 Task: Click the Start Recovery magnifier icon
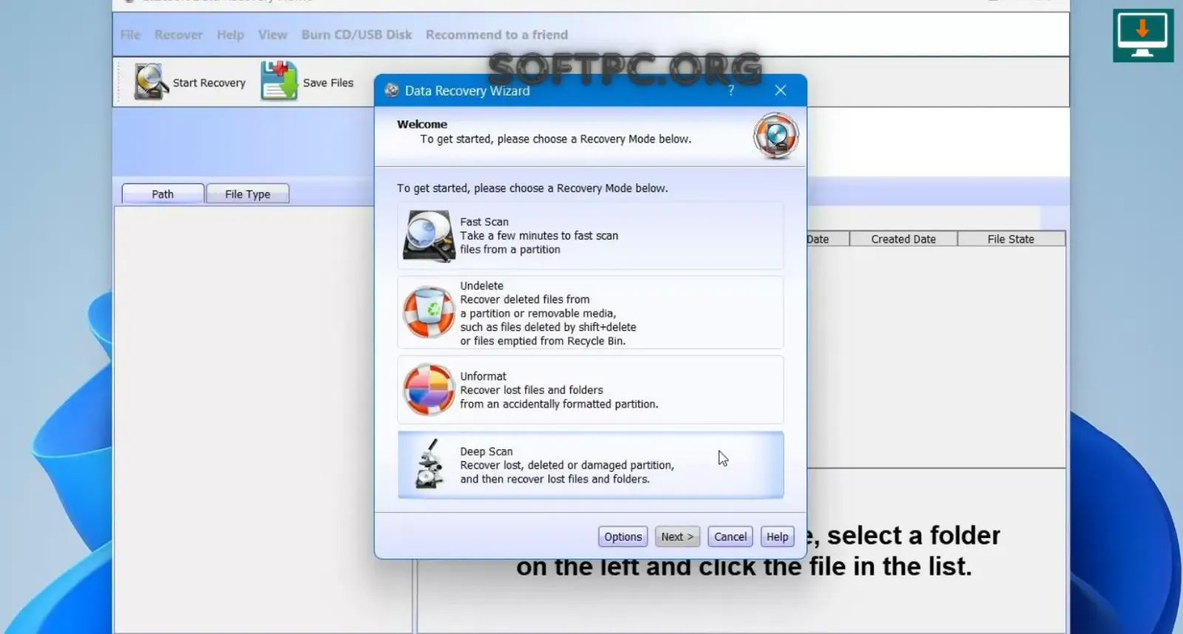click(x=151, y=81)
